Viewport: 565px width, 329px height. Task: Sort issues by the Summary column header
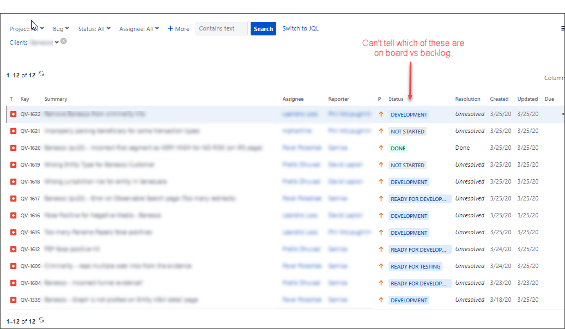point(56,99)
